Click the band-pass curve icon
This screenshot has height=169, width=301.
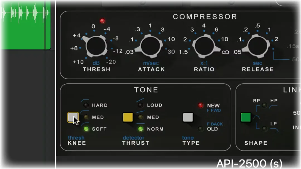pos(257,117)
